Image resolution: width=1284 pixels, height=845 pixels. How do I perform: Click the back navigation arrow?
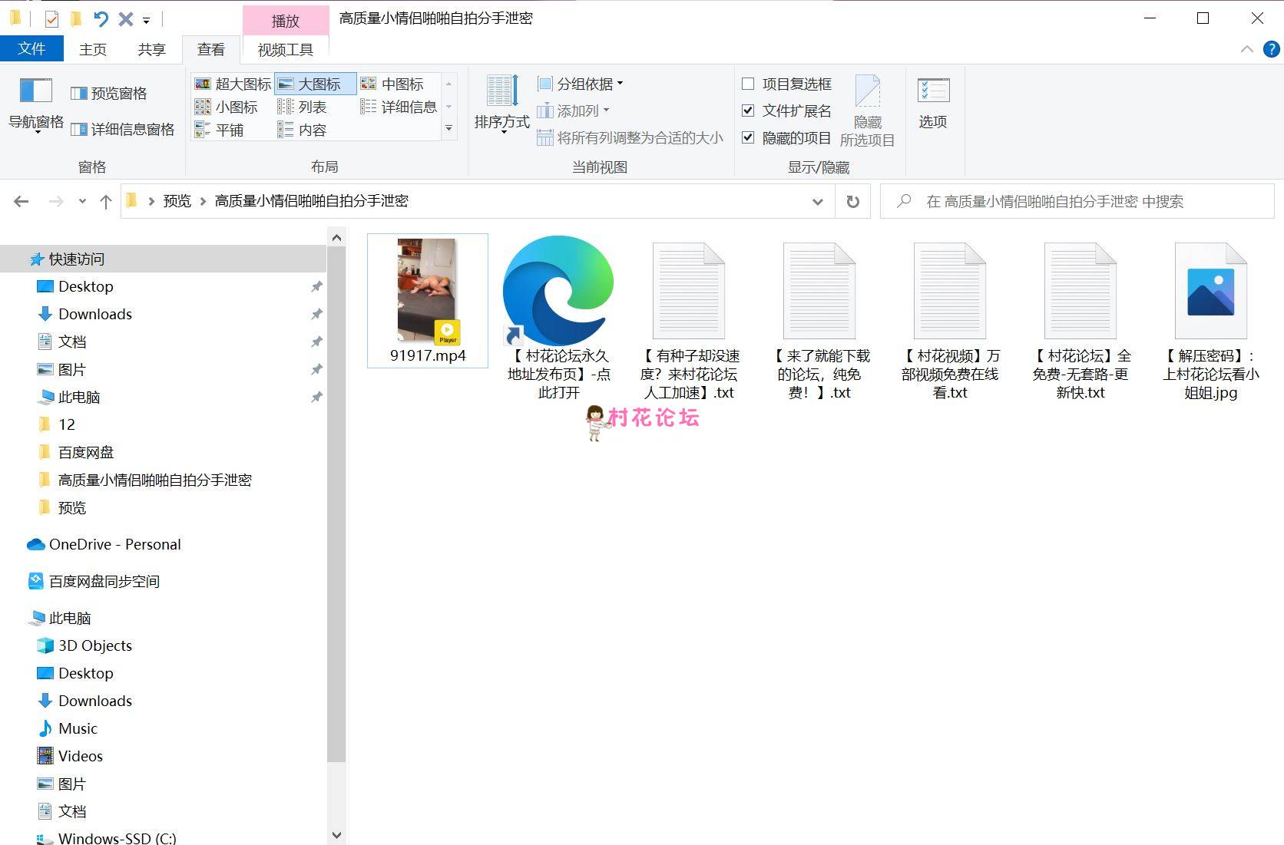[x=21, y=201]
